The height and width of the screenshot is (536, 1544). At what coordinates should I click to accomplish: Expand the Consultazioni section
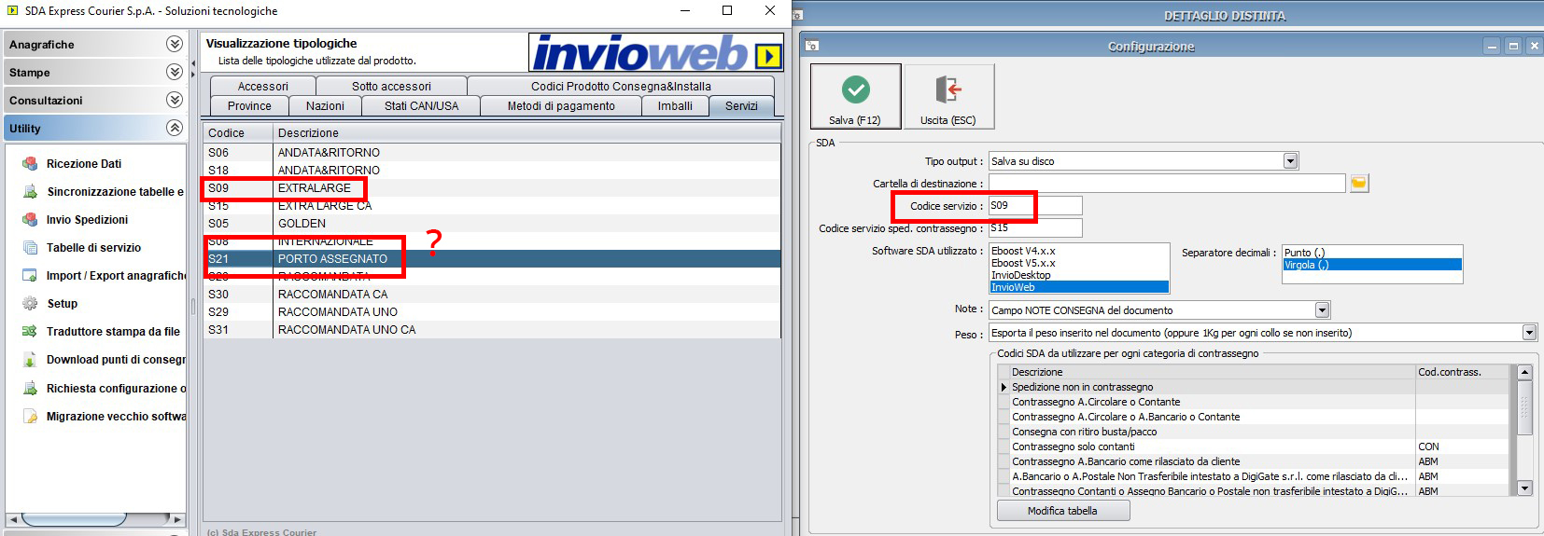pos(174,100)
